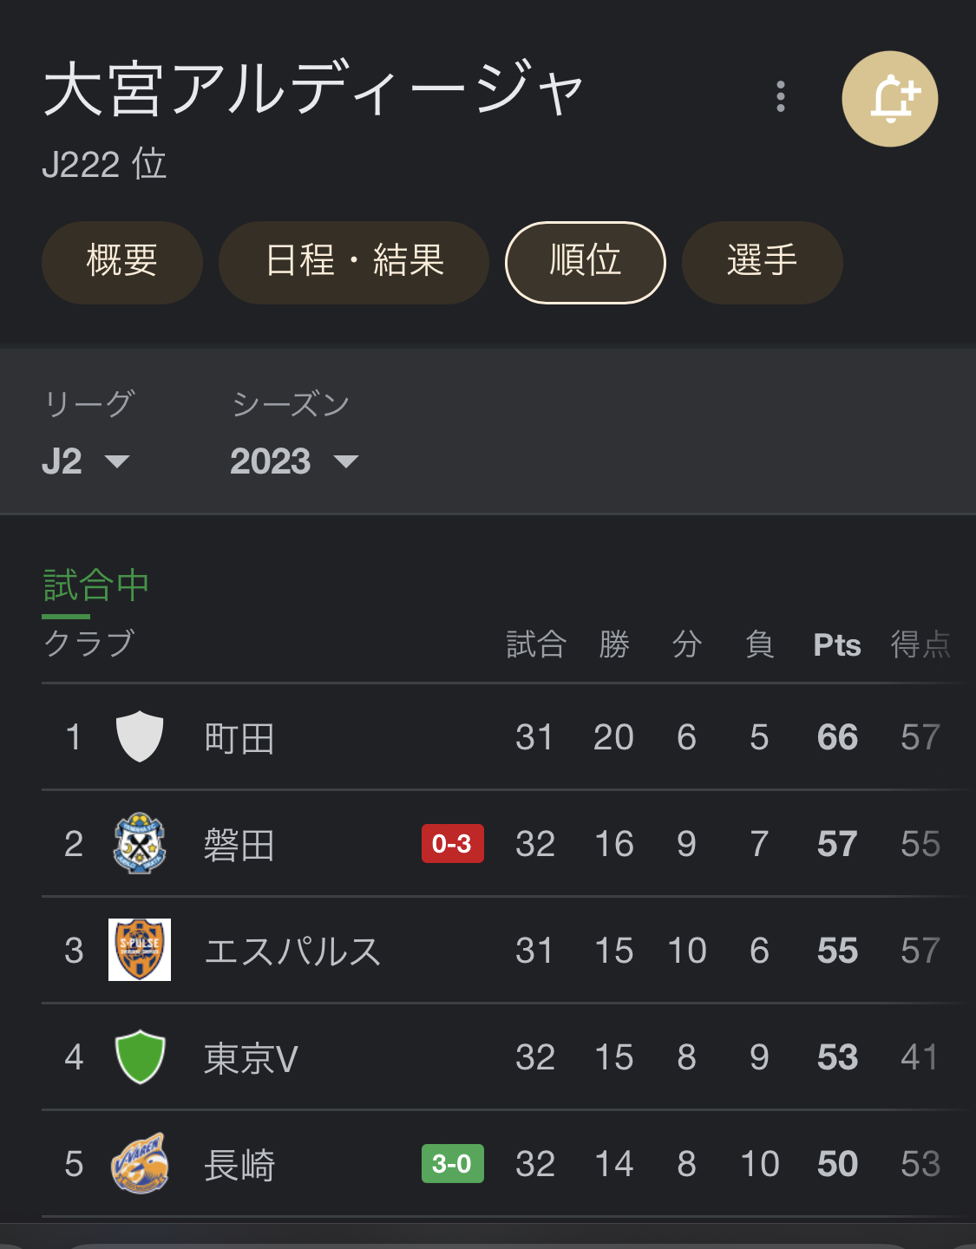Open the 選手 tab
976x1249 pixels.
point(762,262)
